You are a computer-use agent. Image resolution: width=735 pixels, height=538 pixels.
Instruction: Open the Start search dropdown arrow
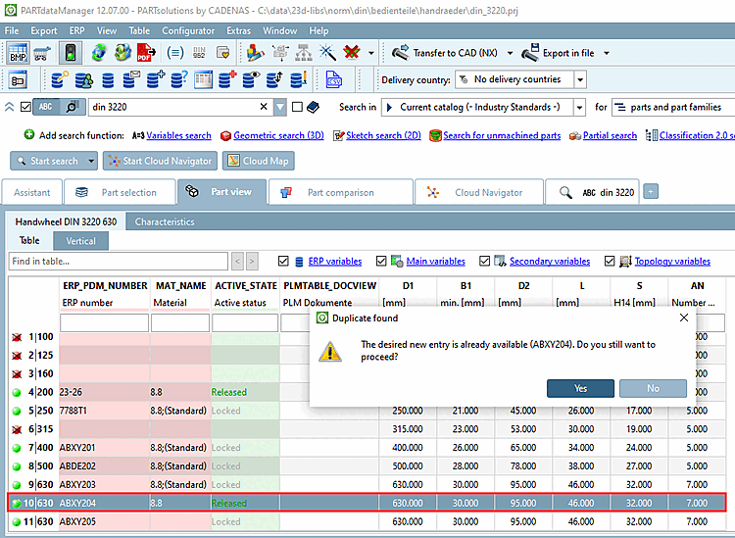(91, 161)
